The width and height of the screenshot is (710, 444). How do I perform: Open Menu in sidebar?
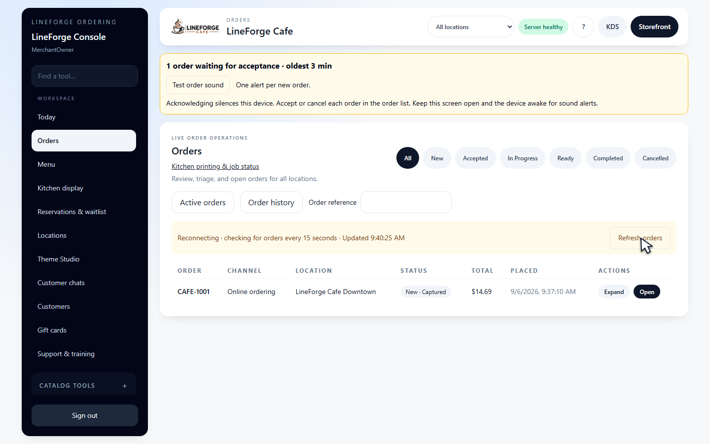point(84,164)
